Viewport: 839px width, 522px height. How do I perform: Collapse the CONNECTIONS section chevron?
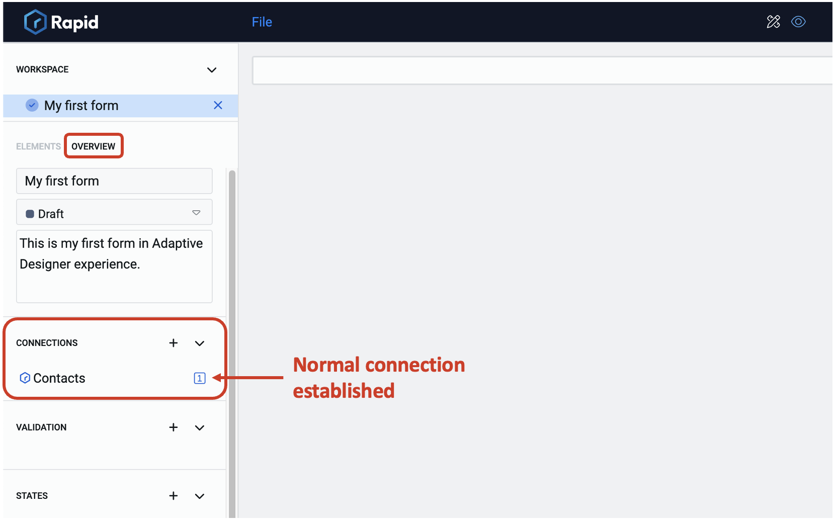click(x=199, y=343)
